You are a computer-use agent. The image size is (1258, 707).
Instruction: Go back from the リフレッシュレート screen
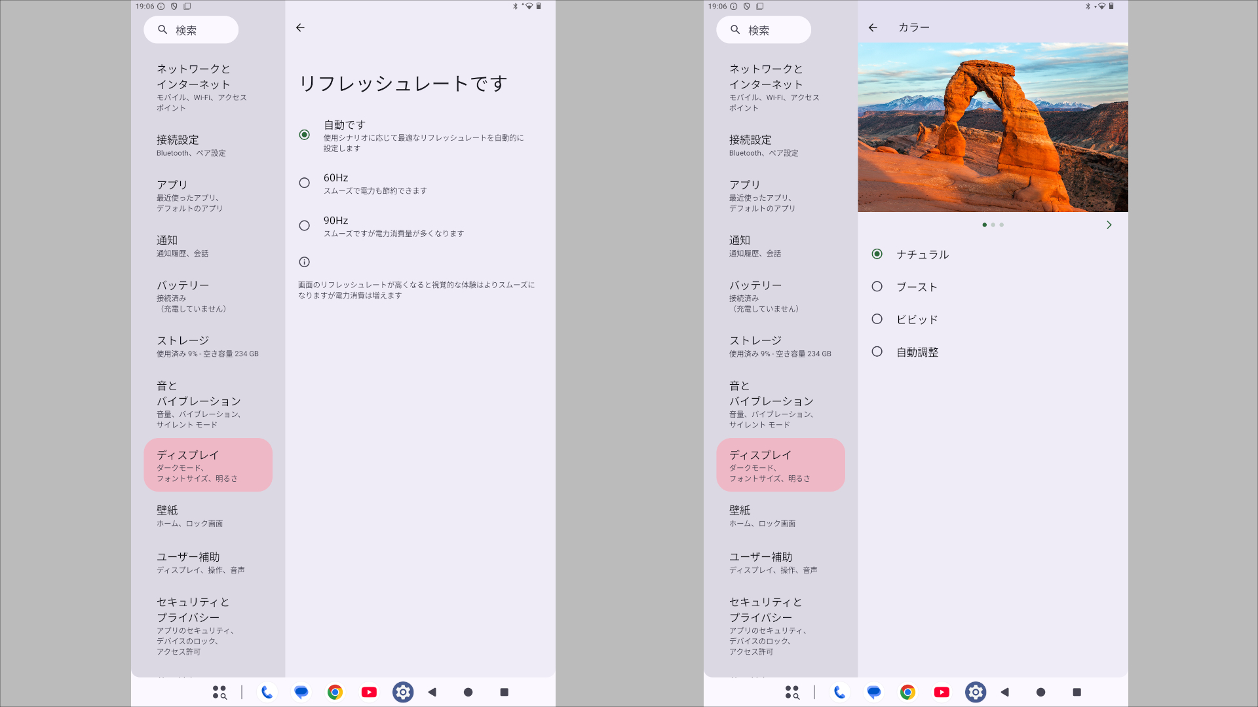pos(301,27)
